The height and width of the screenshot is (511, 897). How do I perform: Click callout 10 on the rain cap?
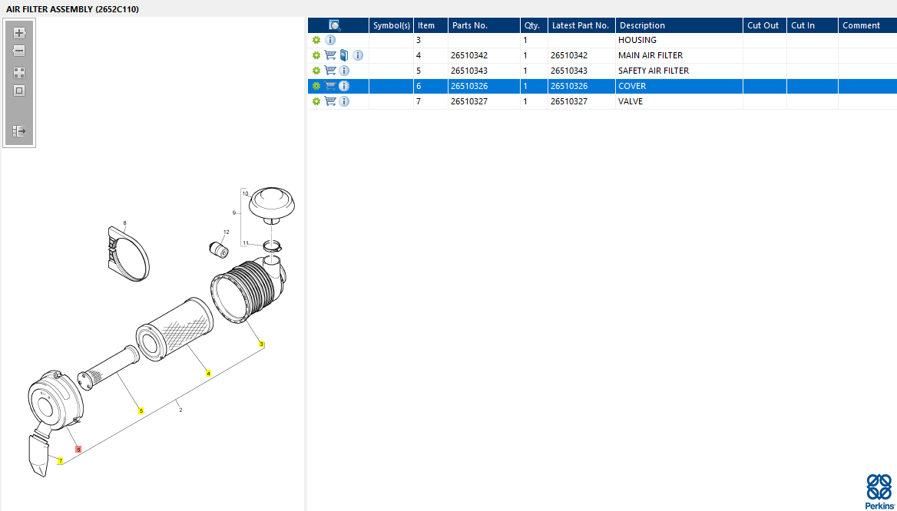pyautogui.click(x=246, y=193)
